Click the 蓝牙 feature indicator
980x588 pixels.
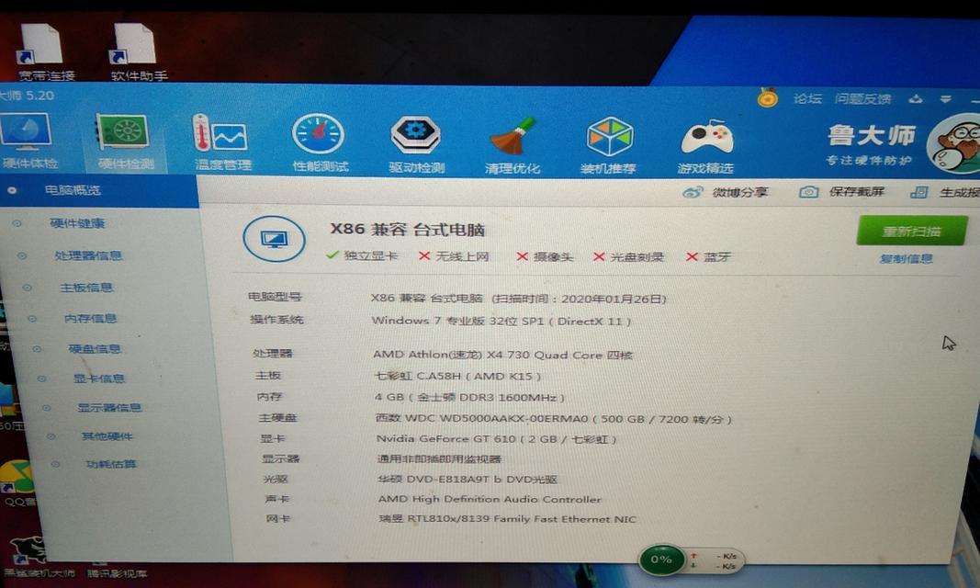click(708, 257)
